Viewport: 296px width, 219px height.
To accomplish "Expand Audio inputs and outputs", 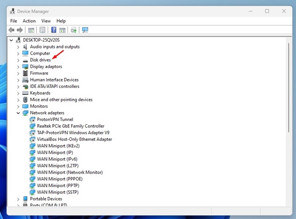I will coord(18,47).
